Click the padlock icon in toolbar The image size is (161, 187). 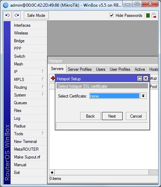coord(154,15)
